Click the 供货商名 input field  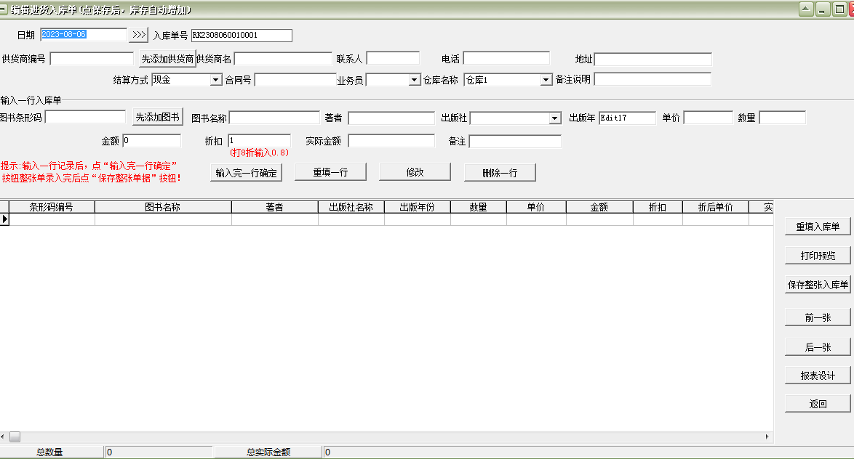[283, 59]
